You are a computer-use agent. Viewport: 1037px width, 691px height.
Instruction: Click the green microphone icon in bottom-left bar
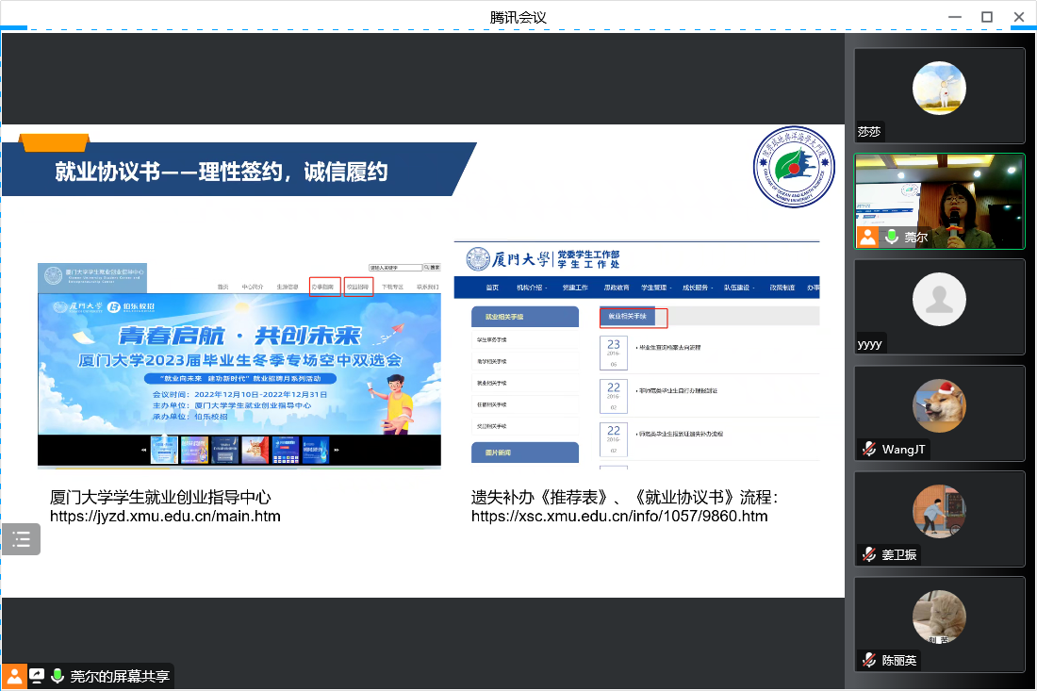pyautogui.click(x=58, y=676)
